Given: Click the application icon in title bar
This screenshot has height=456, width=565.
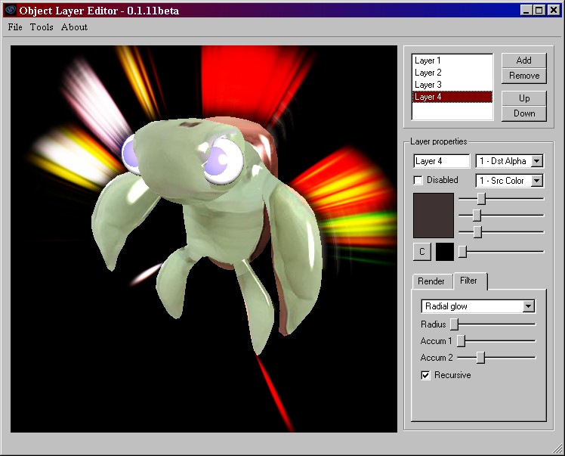Looking at the screenshot, I should pyautogui.click(x=10, y=10).
